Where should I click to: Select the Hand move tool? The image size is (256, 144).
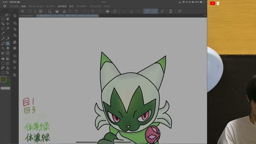8,19
